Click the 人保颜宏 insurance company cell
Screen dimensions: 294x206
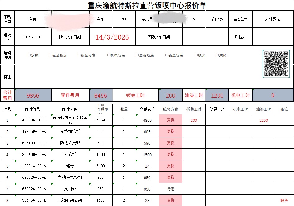[273, 19]
